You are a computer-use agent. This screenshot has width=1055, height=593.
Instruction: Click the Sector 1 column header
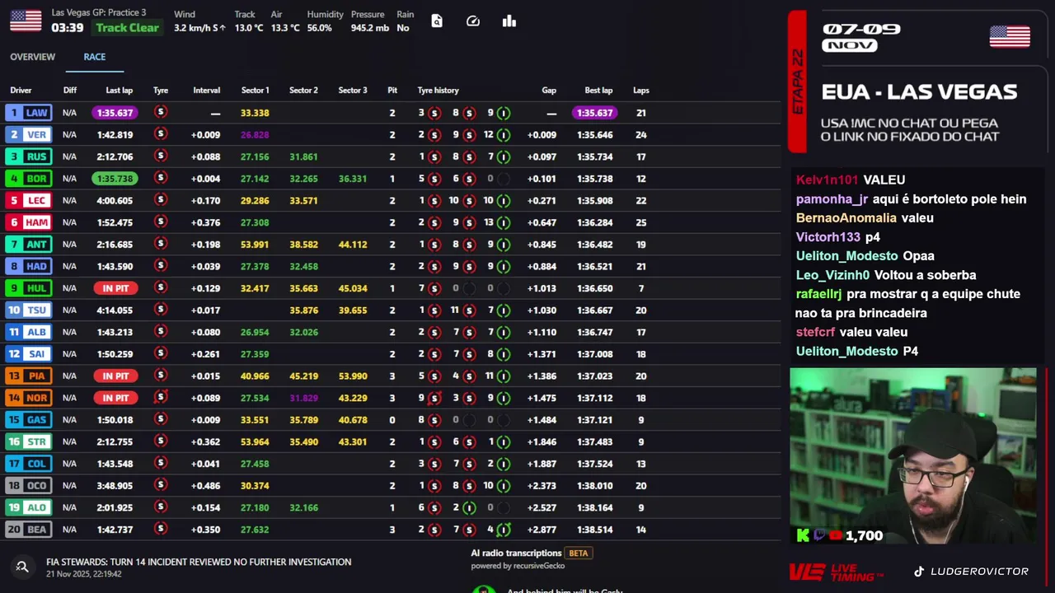click(255, 91)
